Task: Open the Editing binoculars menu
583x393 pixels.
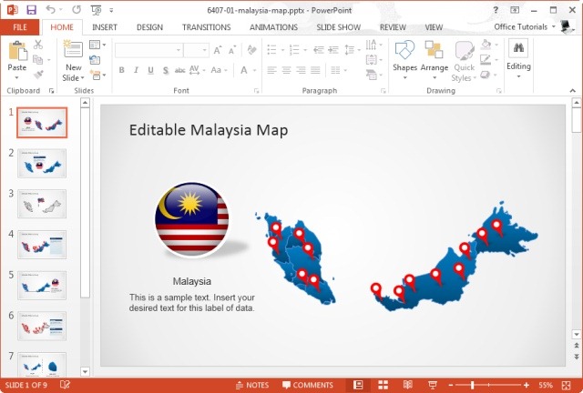Action: coord(518,58)
